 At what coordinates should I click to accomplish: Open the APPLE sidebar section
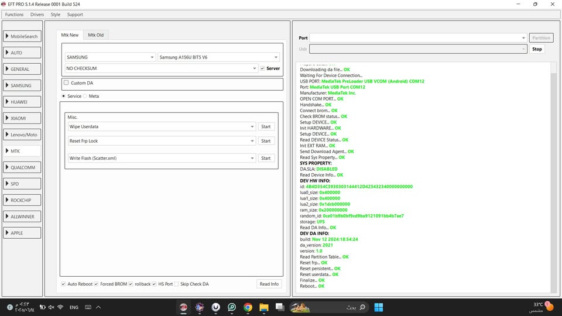click(x=22, y=233)
